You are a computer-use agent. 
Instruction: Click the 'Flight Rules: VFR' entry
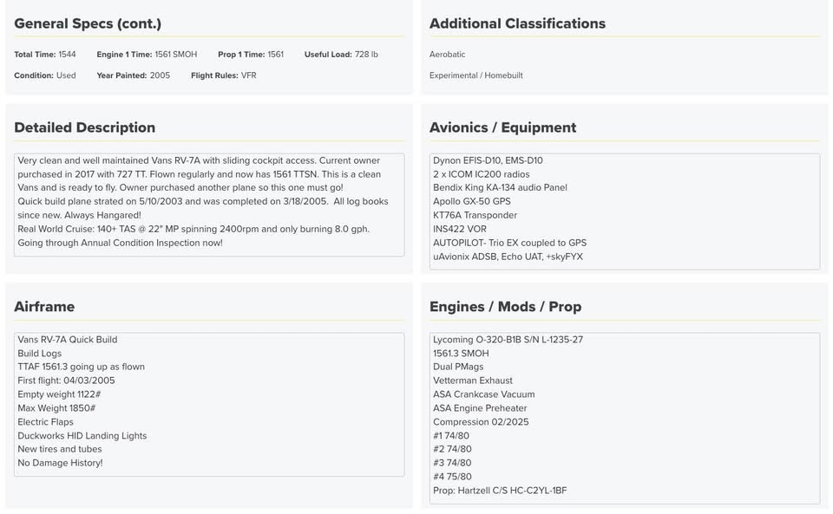point(224,76)
